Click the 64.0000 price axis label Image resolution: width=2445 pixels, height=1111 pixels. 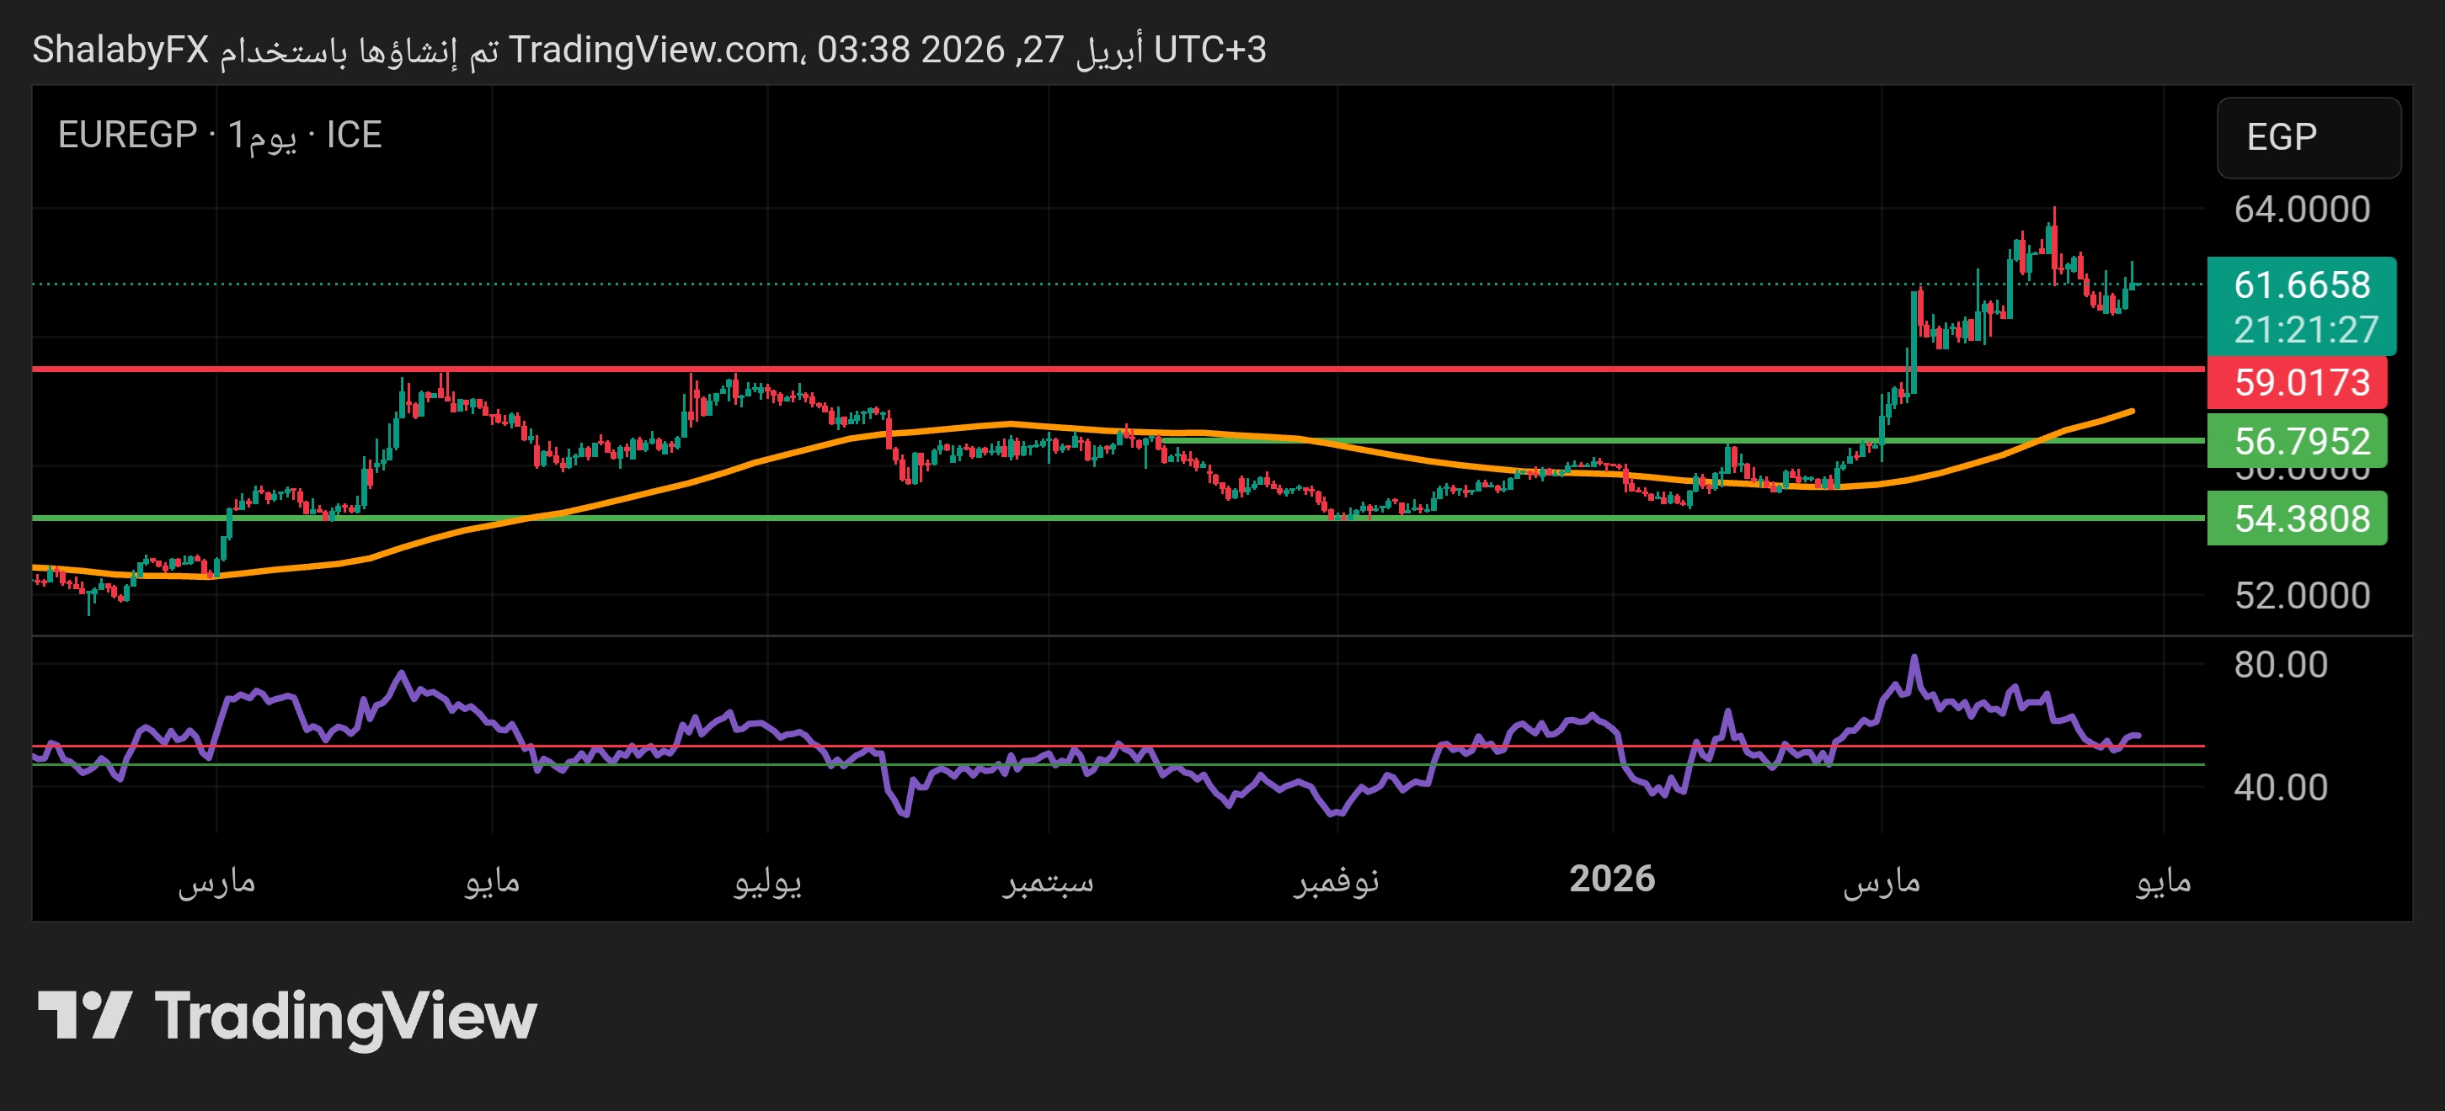point(2301,210)
